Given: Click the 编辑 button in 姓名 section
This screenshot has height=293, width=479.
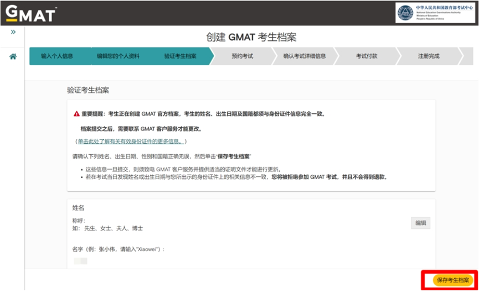Looking at the screenshot, I should coord(421,223).
